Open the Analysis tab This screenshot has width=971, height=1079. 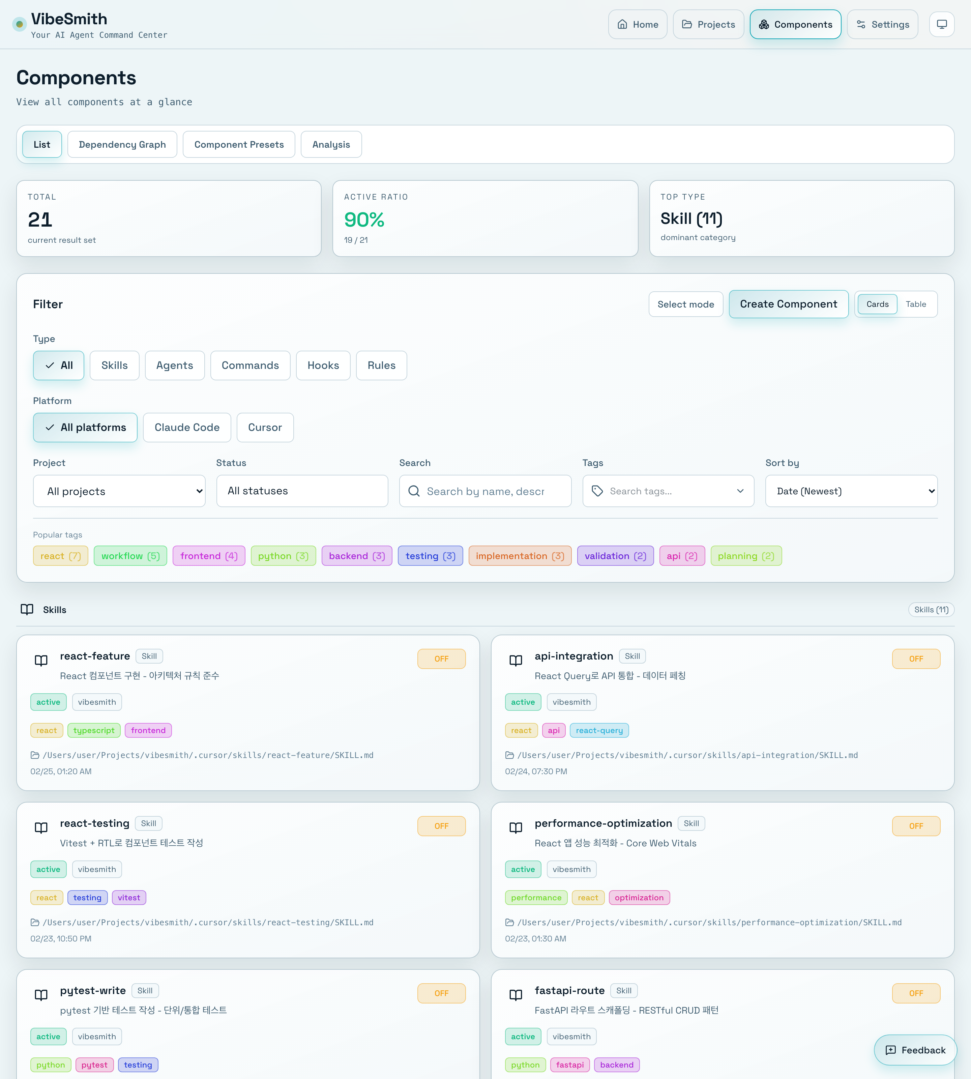[x=331, y=144]
